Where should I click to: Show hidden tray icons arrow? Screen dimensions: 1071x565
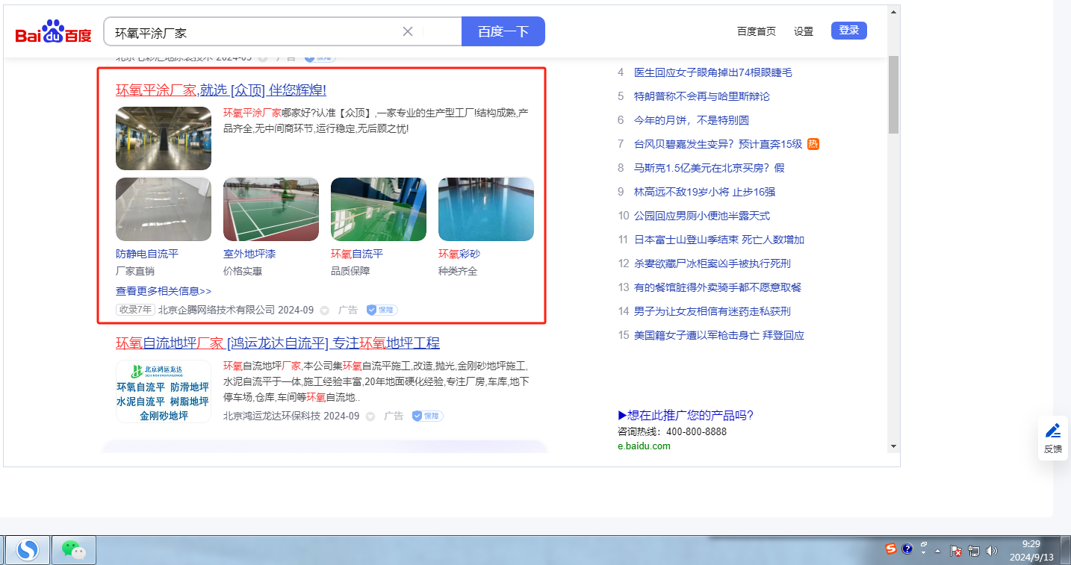coord(938,551)
